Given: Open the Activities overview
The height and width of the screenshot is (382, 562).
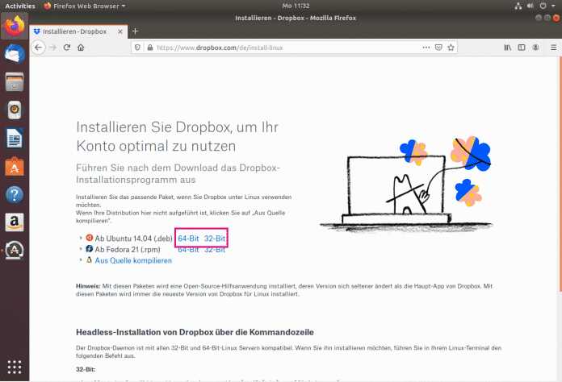Looking at the screenshot, I should 20,6.
